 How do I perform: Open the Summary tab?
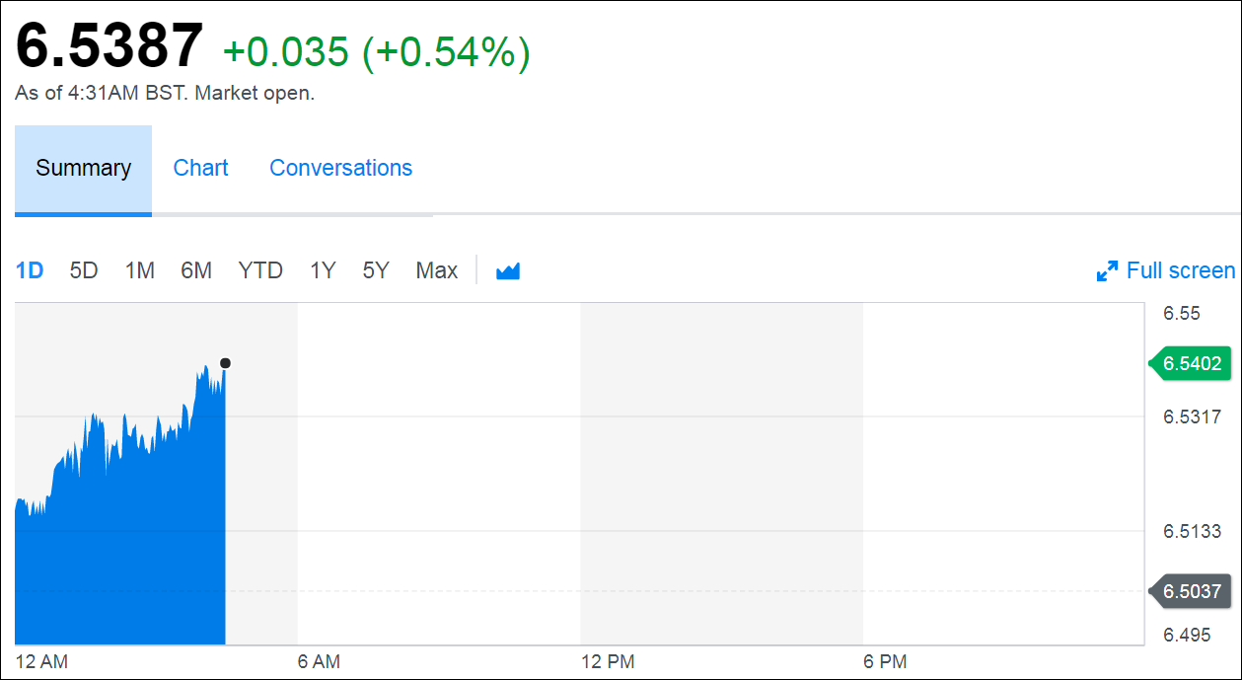[83, 169]
